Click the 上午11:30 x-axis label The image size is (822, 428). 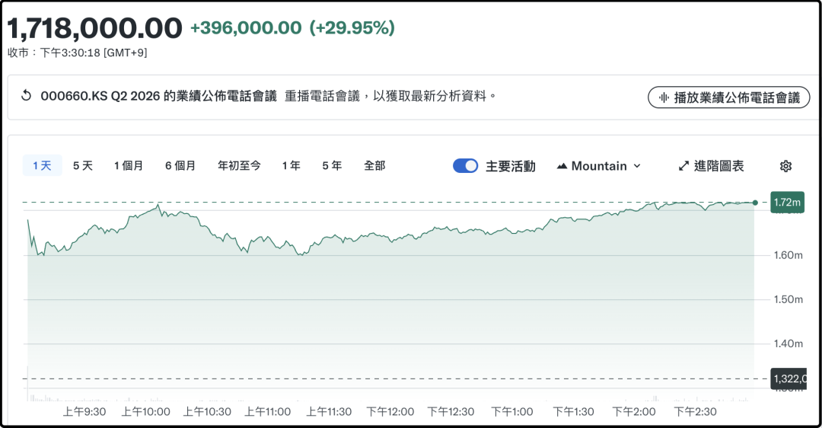point(329,412)
